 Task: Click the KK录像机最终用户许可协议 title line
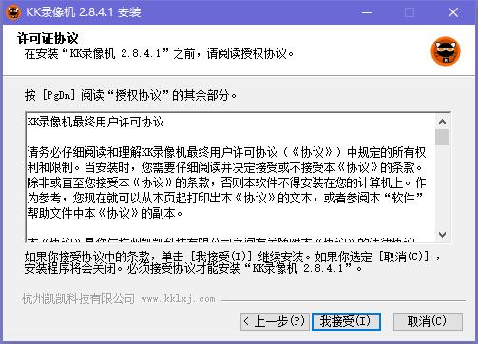coord(95,122)
